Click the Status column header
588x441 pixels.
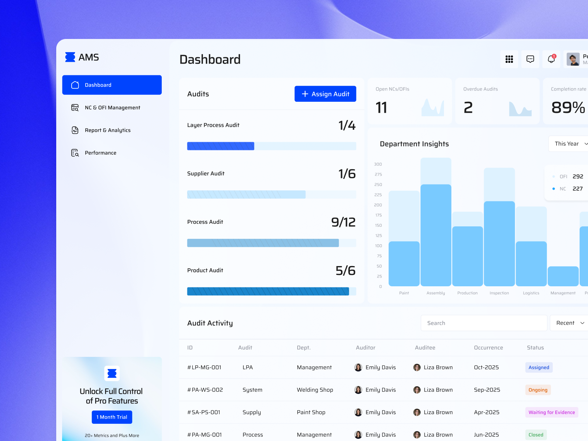click(535, 348)
